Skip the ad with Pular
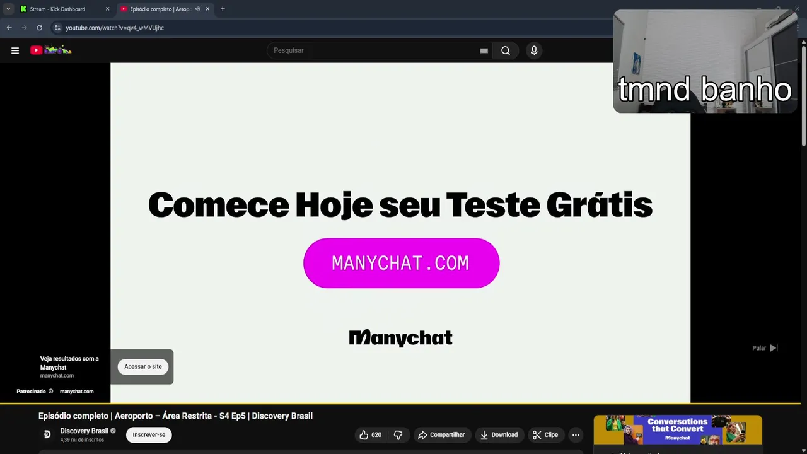Screen dimensions: 807x454 (765, 348)
